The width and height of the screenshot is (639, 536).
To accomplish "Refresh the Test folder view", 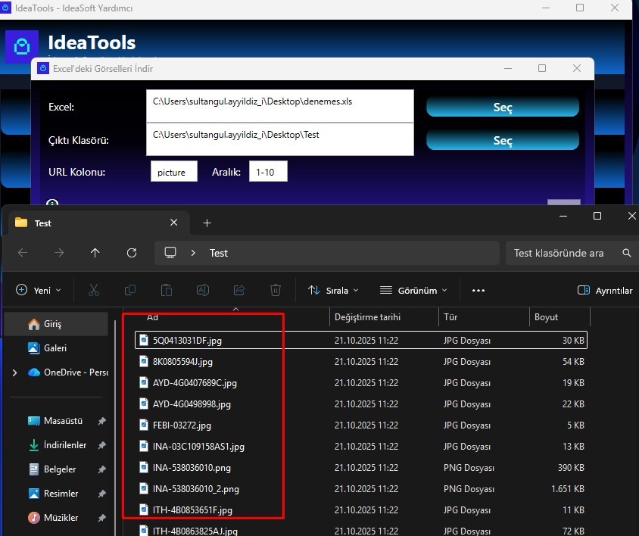I will coord(132,253).
